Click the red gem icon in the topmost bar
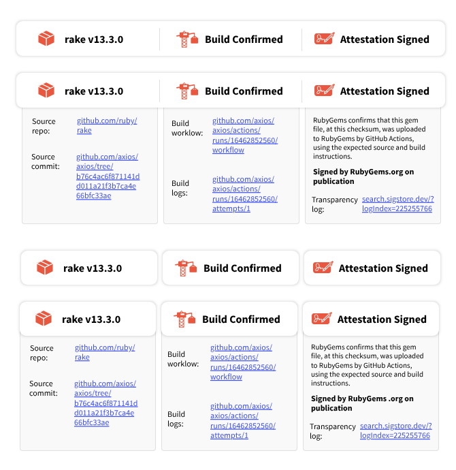456x470 pixels. (46, 39)
